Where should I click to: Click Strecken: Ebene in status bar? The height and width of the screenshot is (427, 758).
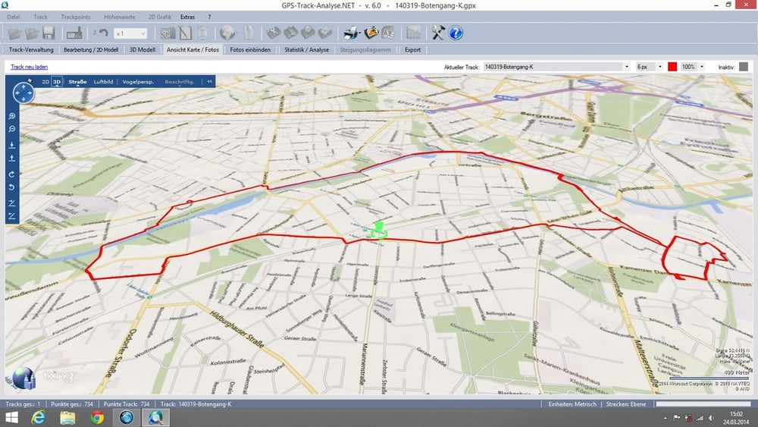[625, 404]
